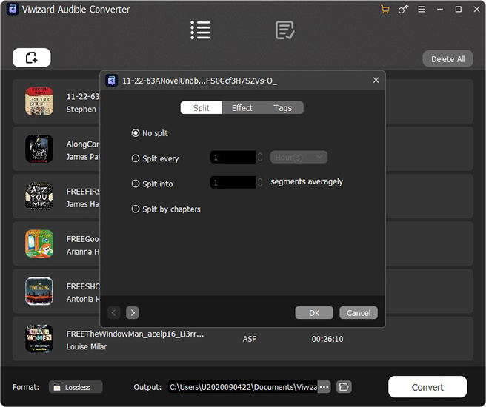The image size is (486, 407).
Task: Click the dialog title 11-22-63ANovelUnab file name
Action: point(199,81)
